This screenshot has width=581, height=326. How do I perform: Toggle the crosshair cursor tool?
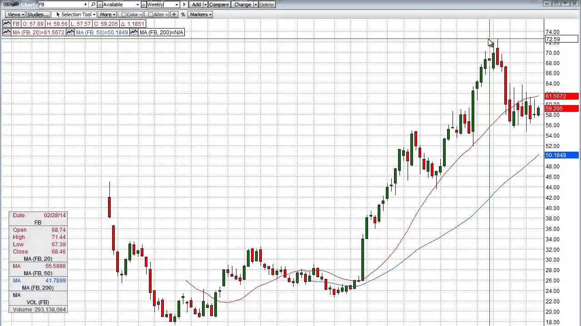click(174, 14)
